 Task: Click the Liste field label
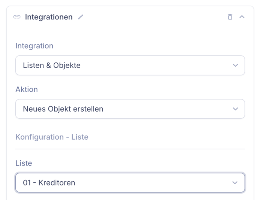(24, 163)
